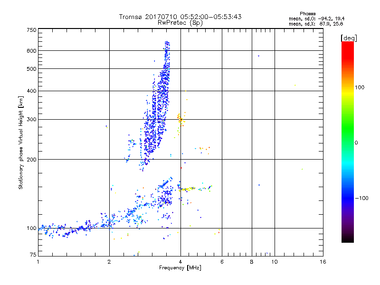Click the y-axis tick label '300'
Screen dimensions: 380x285
pos(31,120)
